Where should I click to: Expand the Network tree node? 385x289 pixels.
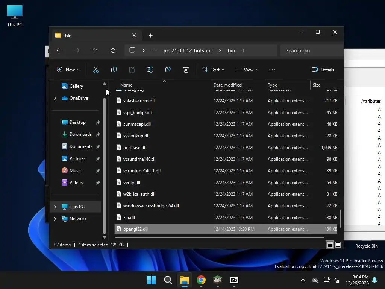(55, 219)
